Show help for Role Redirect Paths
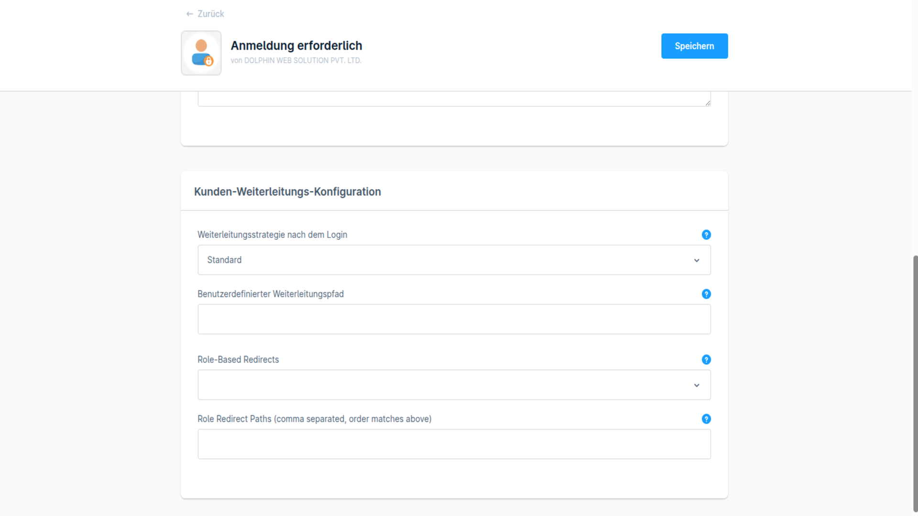Screen dimensions: 918x516 tap(706, 419)
